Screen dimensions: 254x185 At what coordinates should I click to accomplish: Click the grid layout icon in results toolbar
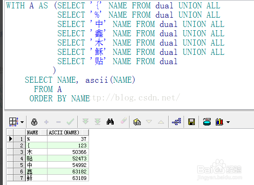click(14, 122)
